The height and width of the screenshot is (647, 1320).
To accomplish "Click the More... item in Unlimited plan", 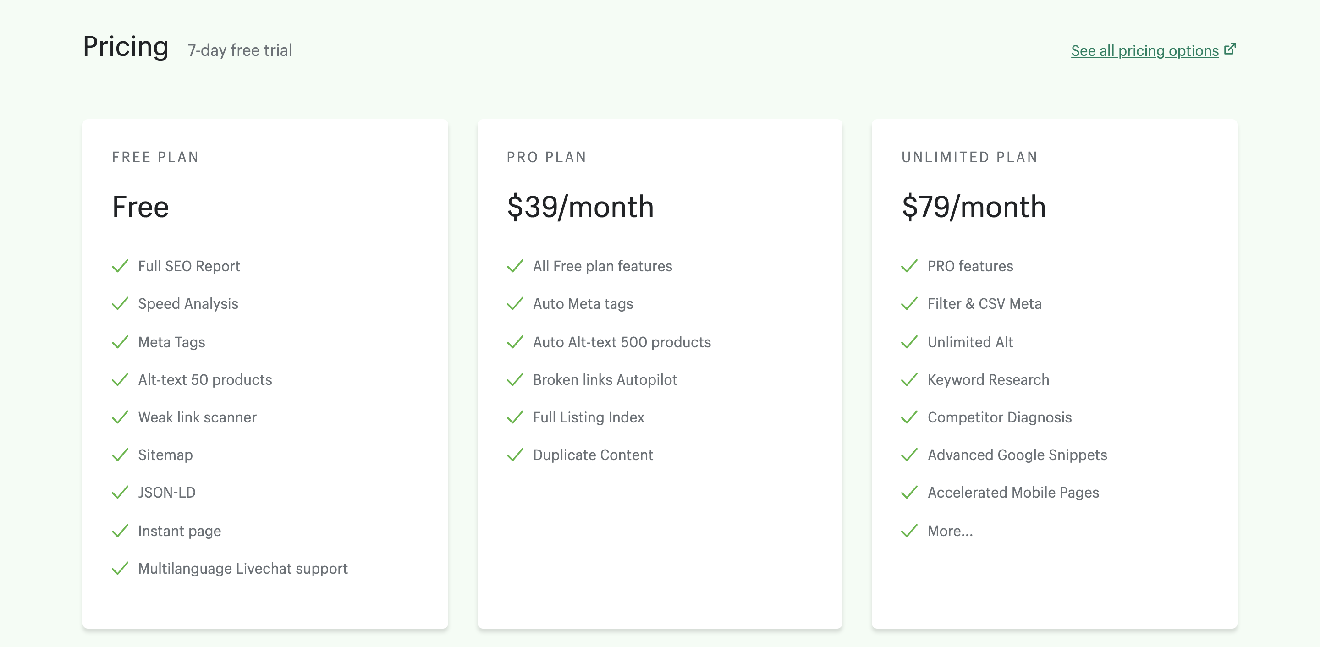I will [x=950, y=531].
